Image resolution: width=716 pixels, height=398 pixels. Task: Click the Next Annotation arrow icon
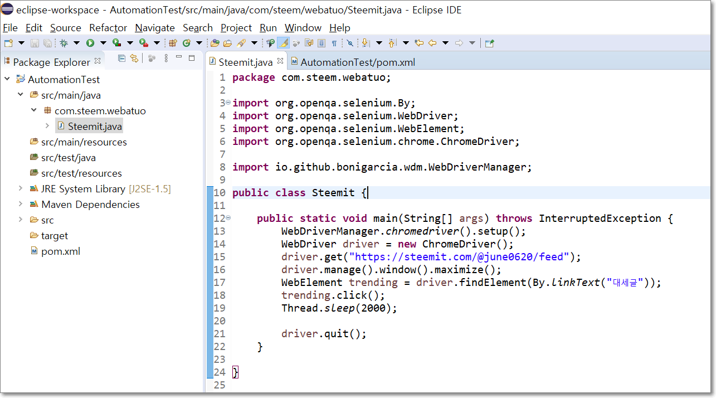(366, 43)
